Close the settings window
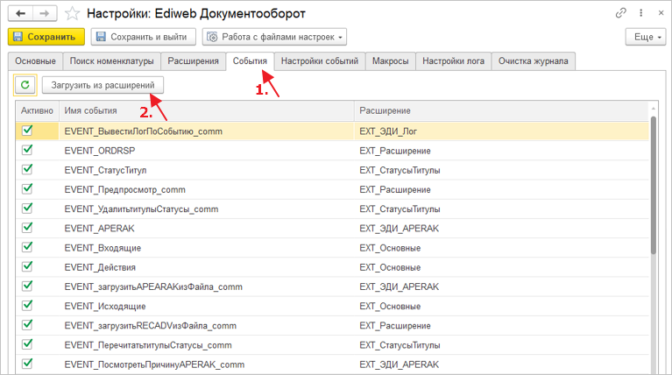This screenshot has width=672, height=375. 657,13
